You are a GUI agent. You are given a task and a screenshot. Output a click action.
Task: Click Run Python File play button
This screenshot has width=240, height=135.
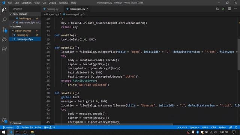[x=223, y=9]
